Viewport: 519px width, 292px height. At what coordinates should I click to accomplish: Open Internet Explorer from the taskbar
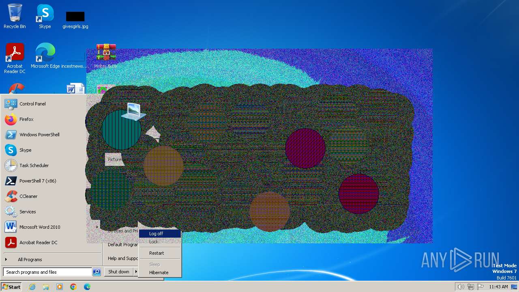click(32, 287)
